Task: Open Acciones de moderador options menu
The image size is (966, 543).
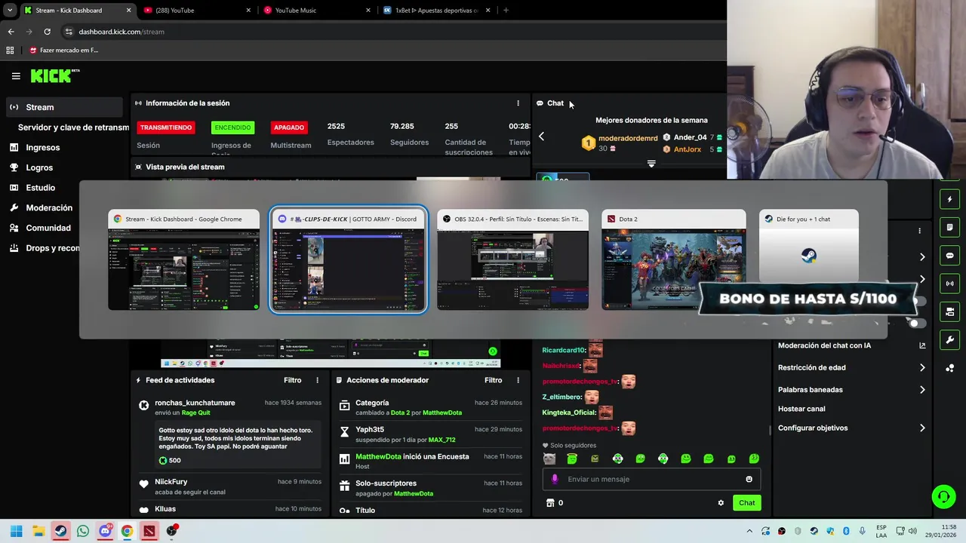Action: 518,381
